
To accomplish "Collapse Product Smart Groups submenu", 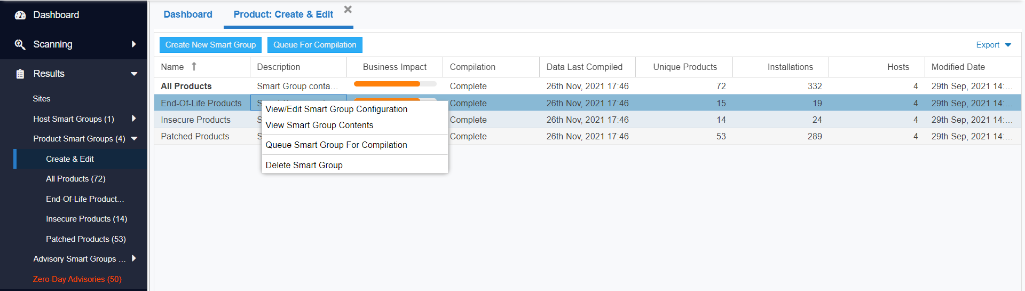I will pos(135,138).
